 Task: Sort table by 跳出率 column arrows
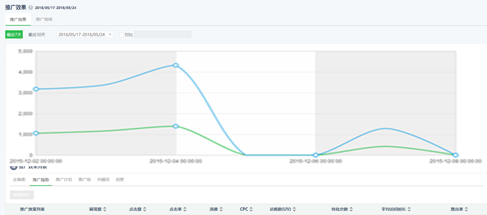click(466, 209)
